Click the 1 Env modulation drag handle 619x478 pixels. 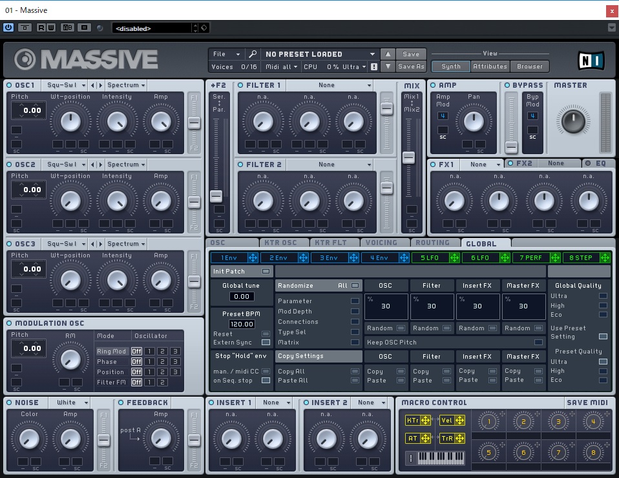tap(253, 258)
